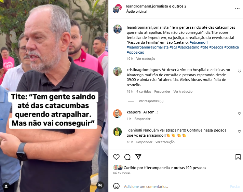Click Ver tradução under the caption

pos(146,58)
